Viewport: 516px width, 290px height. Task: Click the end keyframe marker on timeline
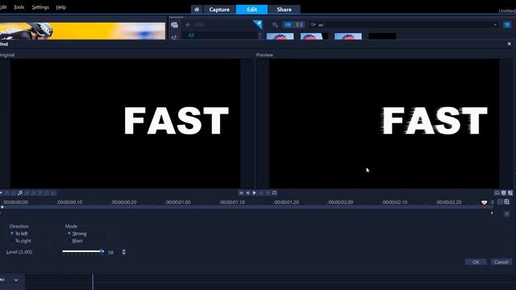pos(484,202)
